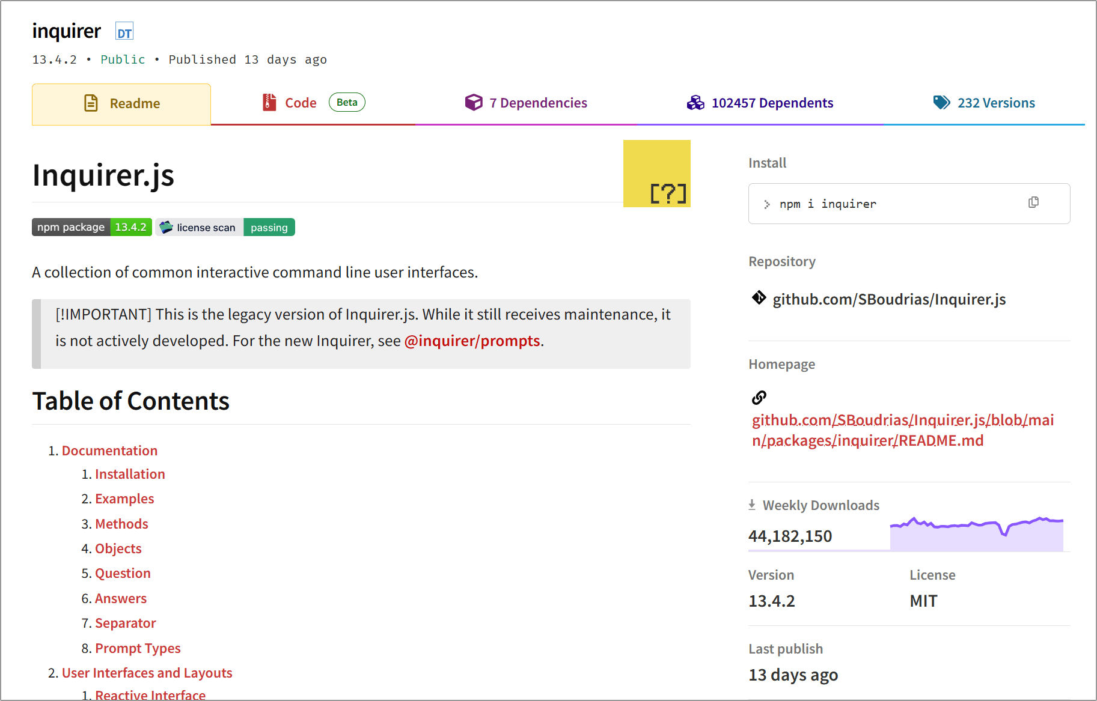Jump to Installation section

coord(130,474)
